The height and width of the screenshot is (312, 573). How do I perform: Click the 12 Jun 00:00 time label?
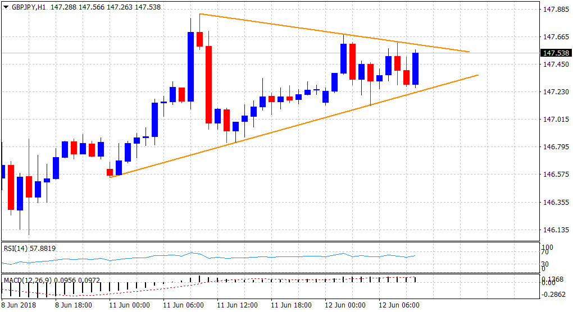point(345,305)
